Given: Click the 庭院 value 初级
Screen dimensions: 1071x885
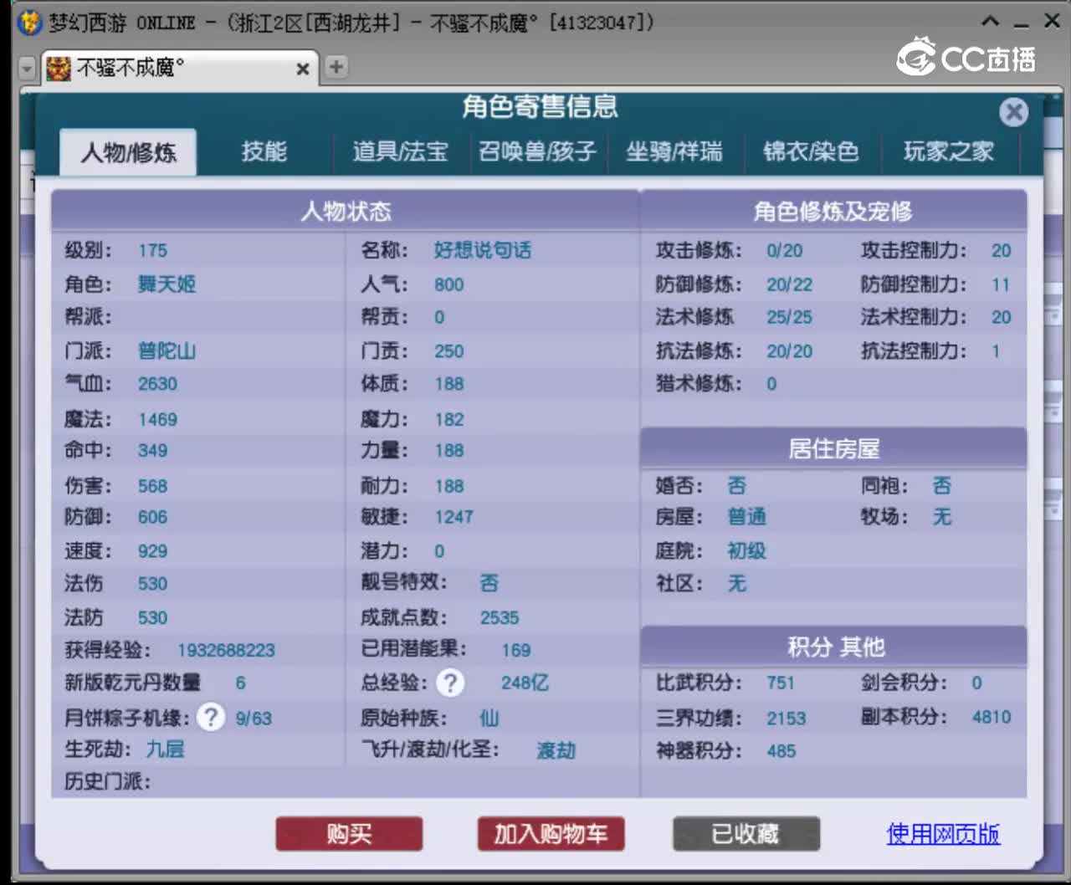Looking at the screenshot, I should click(747, 550).
